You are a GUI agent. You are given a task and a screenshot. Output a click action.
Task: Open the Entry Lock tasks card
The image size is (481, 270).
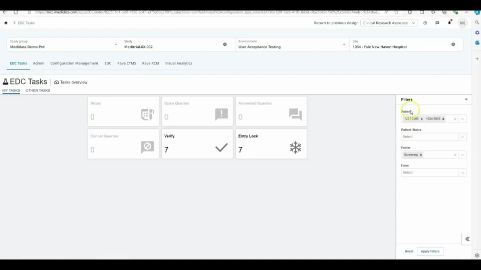[x=271, y=144]
